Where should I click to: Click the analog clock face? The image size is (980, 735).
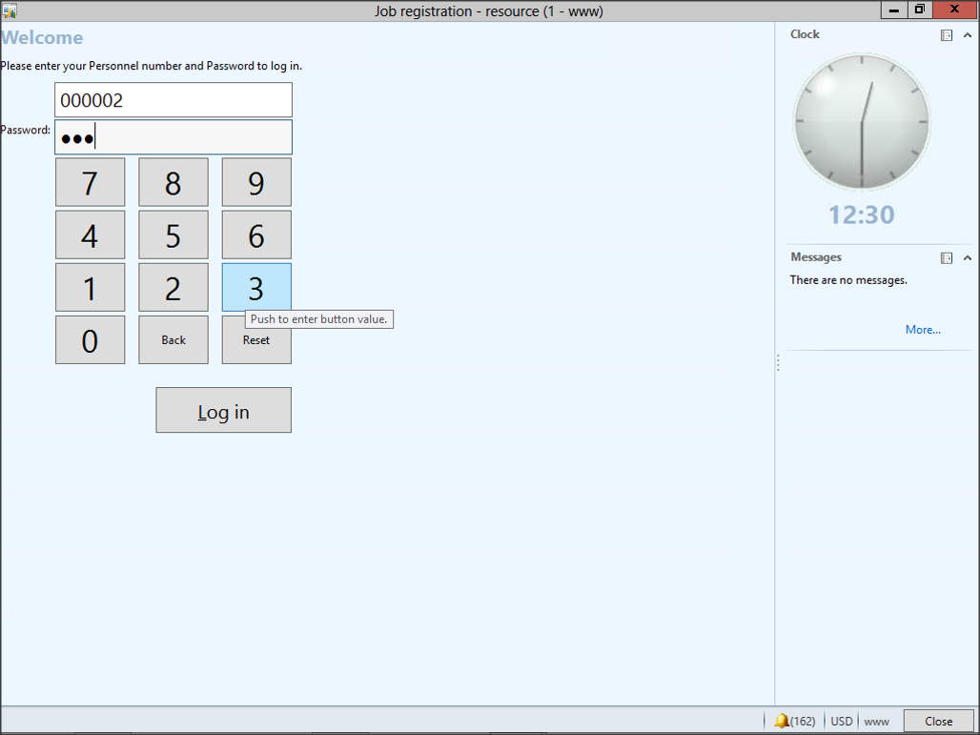coord(862,122)
